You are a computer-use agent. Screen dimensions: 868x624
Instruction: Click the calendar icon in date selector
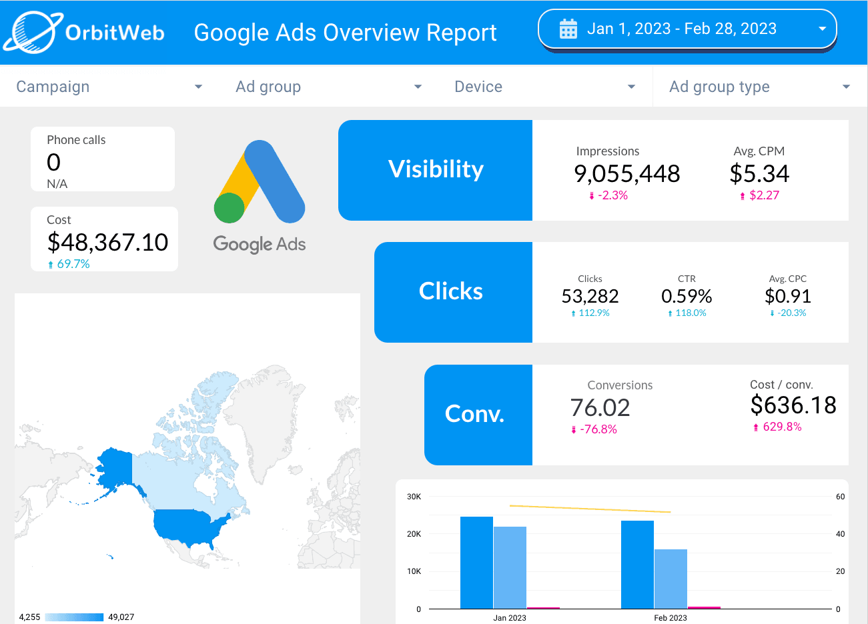tap(568, 29)
